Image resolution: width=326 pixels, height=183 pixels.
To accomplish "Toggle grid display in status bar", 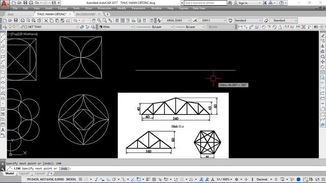I will point(80,179).
